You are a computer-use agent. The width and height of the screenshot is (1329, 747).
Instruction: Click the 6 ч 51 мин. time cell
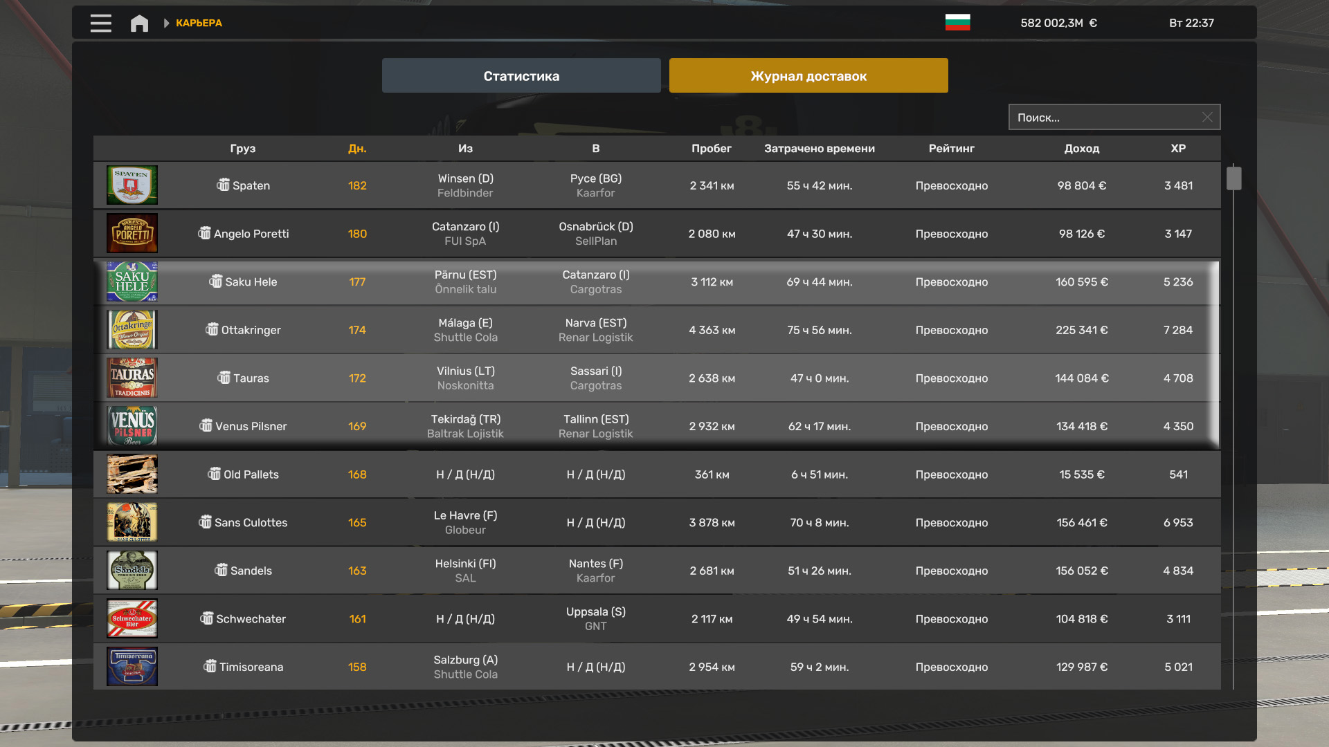pyautogui.click(x=820, y=474)
